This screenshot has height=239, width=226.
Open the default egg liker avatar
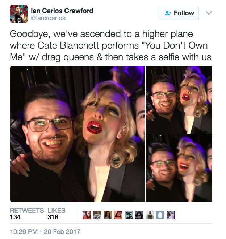pyautogui.click(x=160, y=215)
